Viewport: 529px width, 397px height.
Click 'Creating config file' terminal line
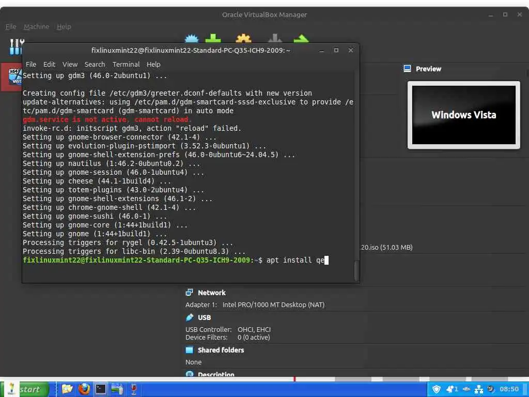click(x=167, y=93)
